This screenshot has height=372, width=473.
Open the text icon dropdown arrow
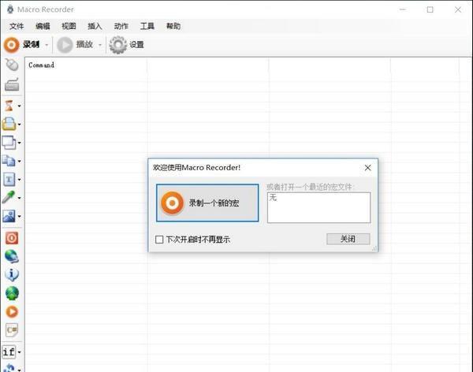19,180
